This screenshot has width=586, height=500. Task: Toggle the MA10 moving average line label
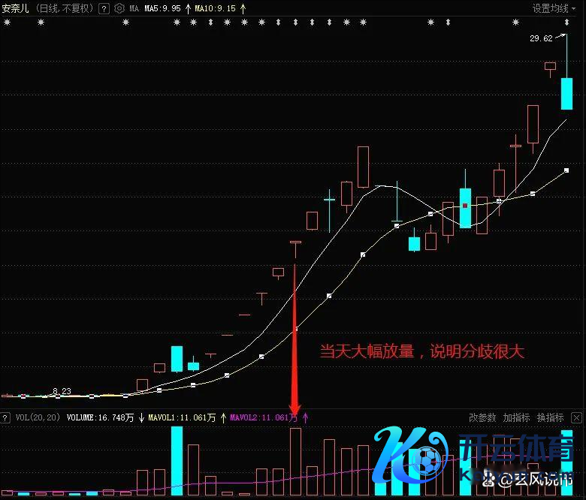pyautogui.click(x=215, y=8)
